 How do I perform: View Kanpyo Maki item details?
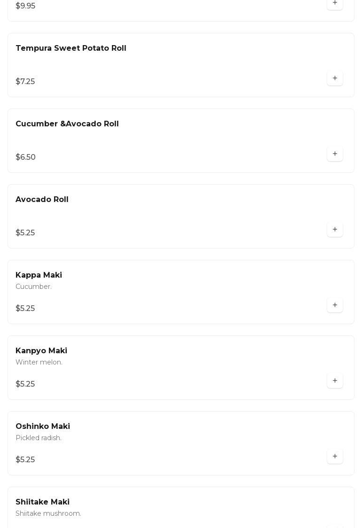tap(41, 351)
